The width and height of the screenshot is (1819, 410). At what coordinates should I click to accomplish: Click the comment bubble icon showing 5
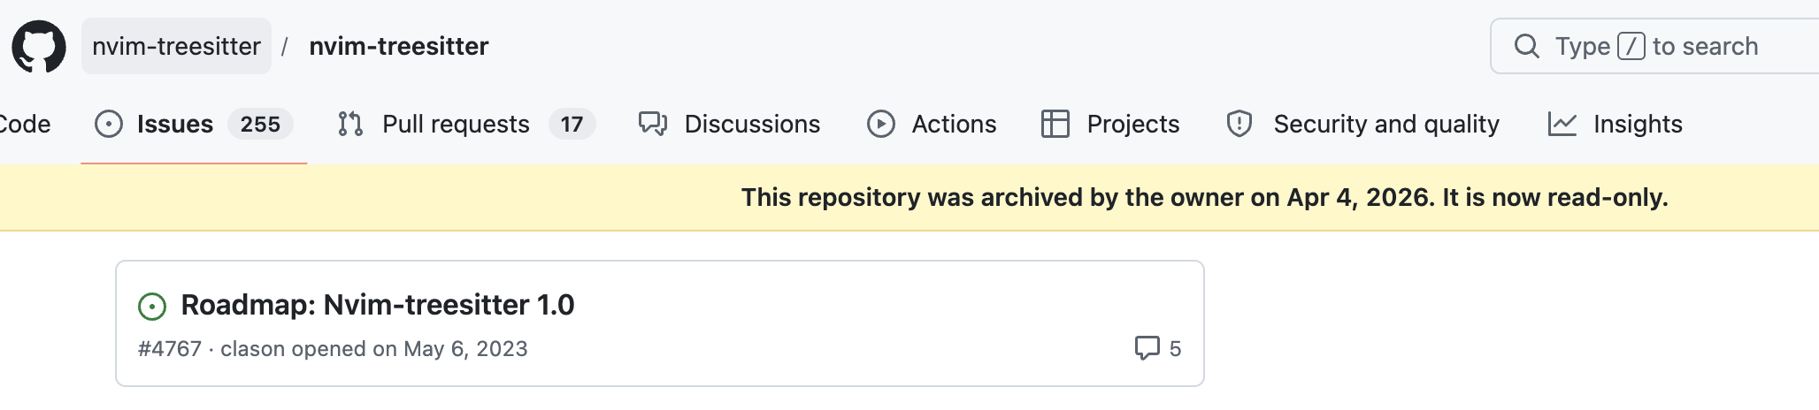(x=1147, y=348)
